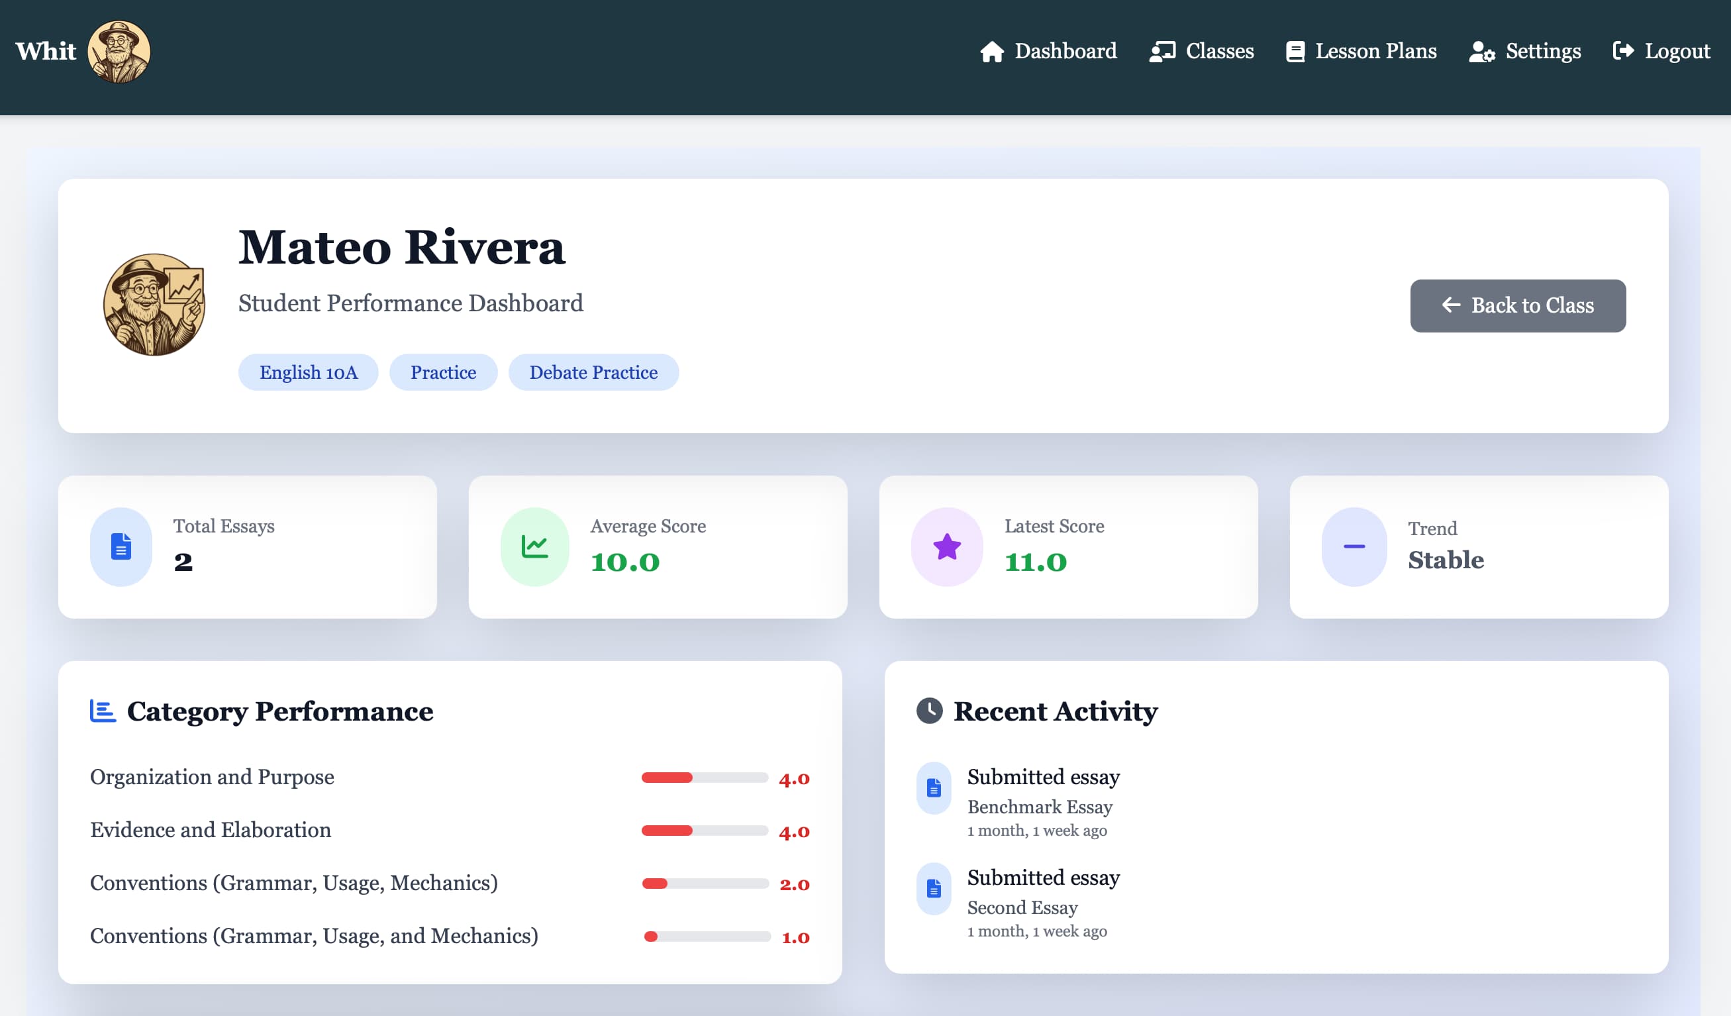Click Mateo Rivera's profile picture
The image size is (1731, 1016).
click(x=155, y=304)
